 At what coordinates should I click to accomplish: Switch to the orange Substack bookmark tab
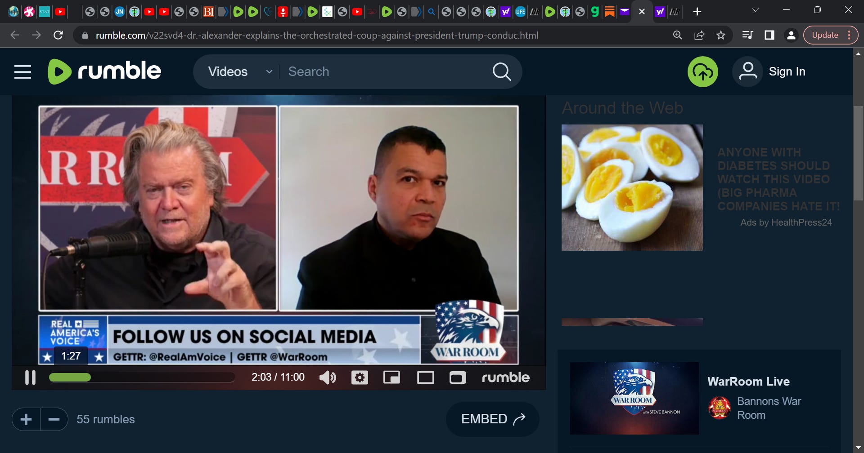pyautogui.click(x=610, y=12)
